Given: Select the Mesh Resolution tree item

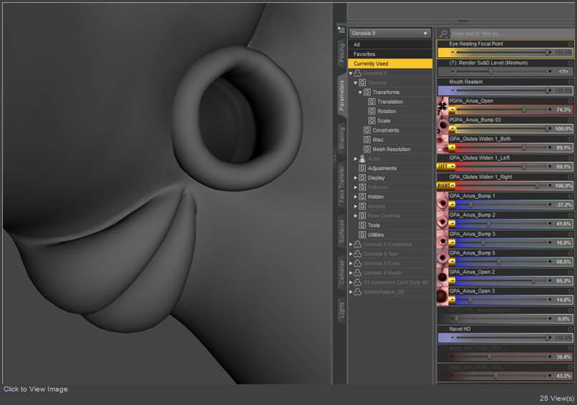Looking at the screenshot, I should pos(391,150).
